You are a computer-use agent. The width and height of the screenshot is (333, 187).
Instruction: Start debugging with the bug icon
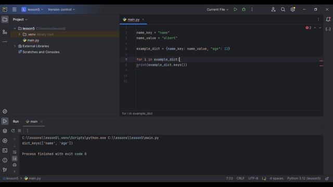click(x=244, y=9)
